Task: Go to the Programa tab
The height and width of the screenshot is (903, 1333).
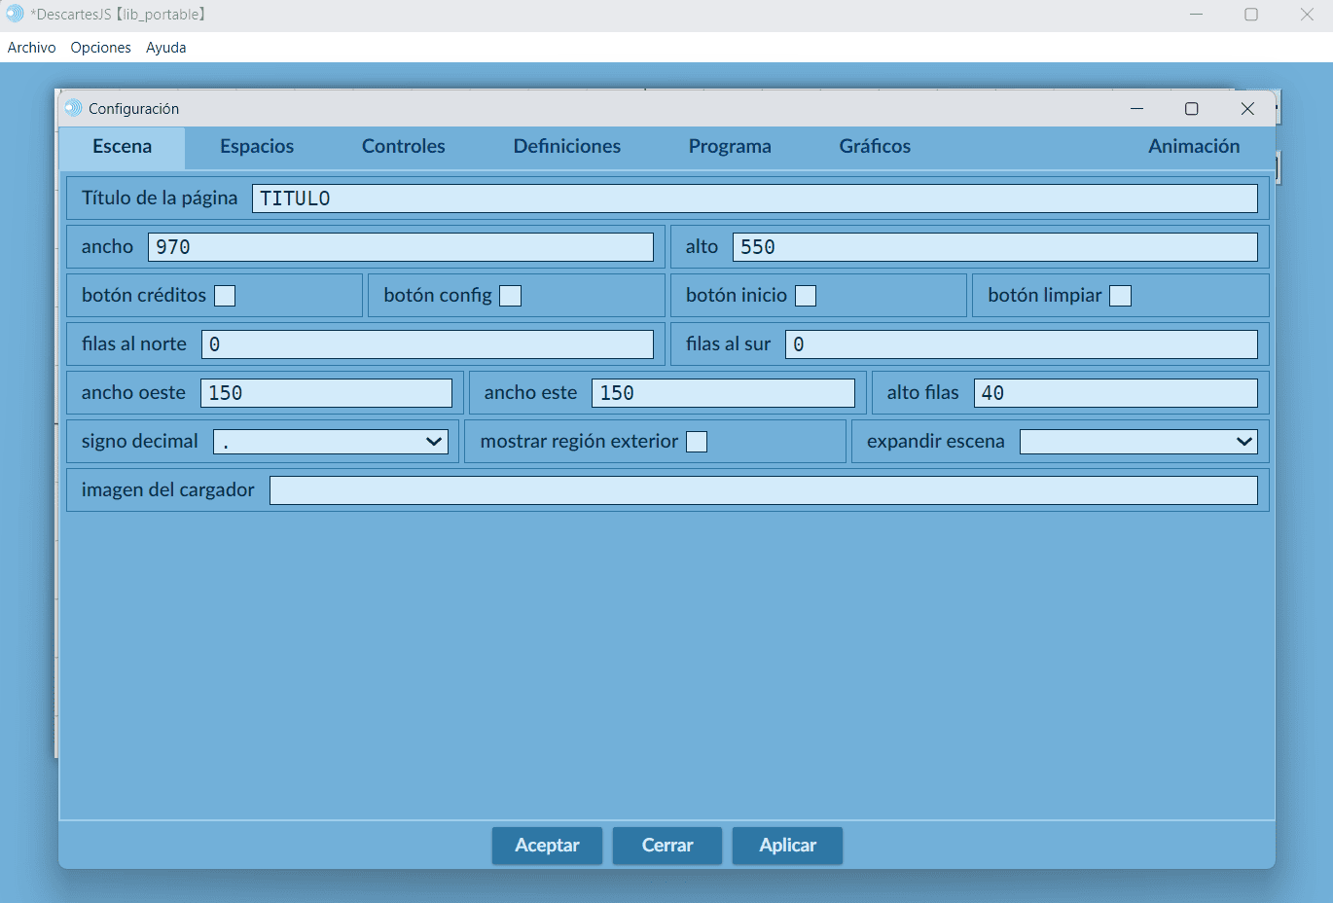Action: click(730, 147)
